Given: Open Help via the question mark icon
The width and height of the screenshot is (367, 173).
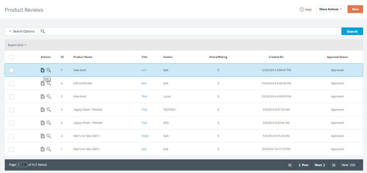Looking at the screenshot, I should [x=302, y=10].
